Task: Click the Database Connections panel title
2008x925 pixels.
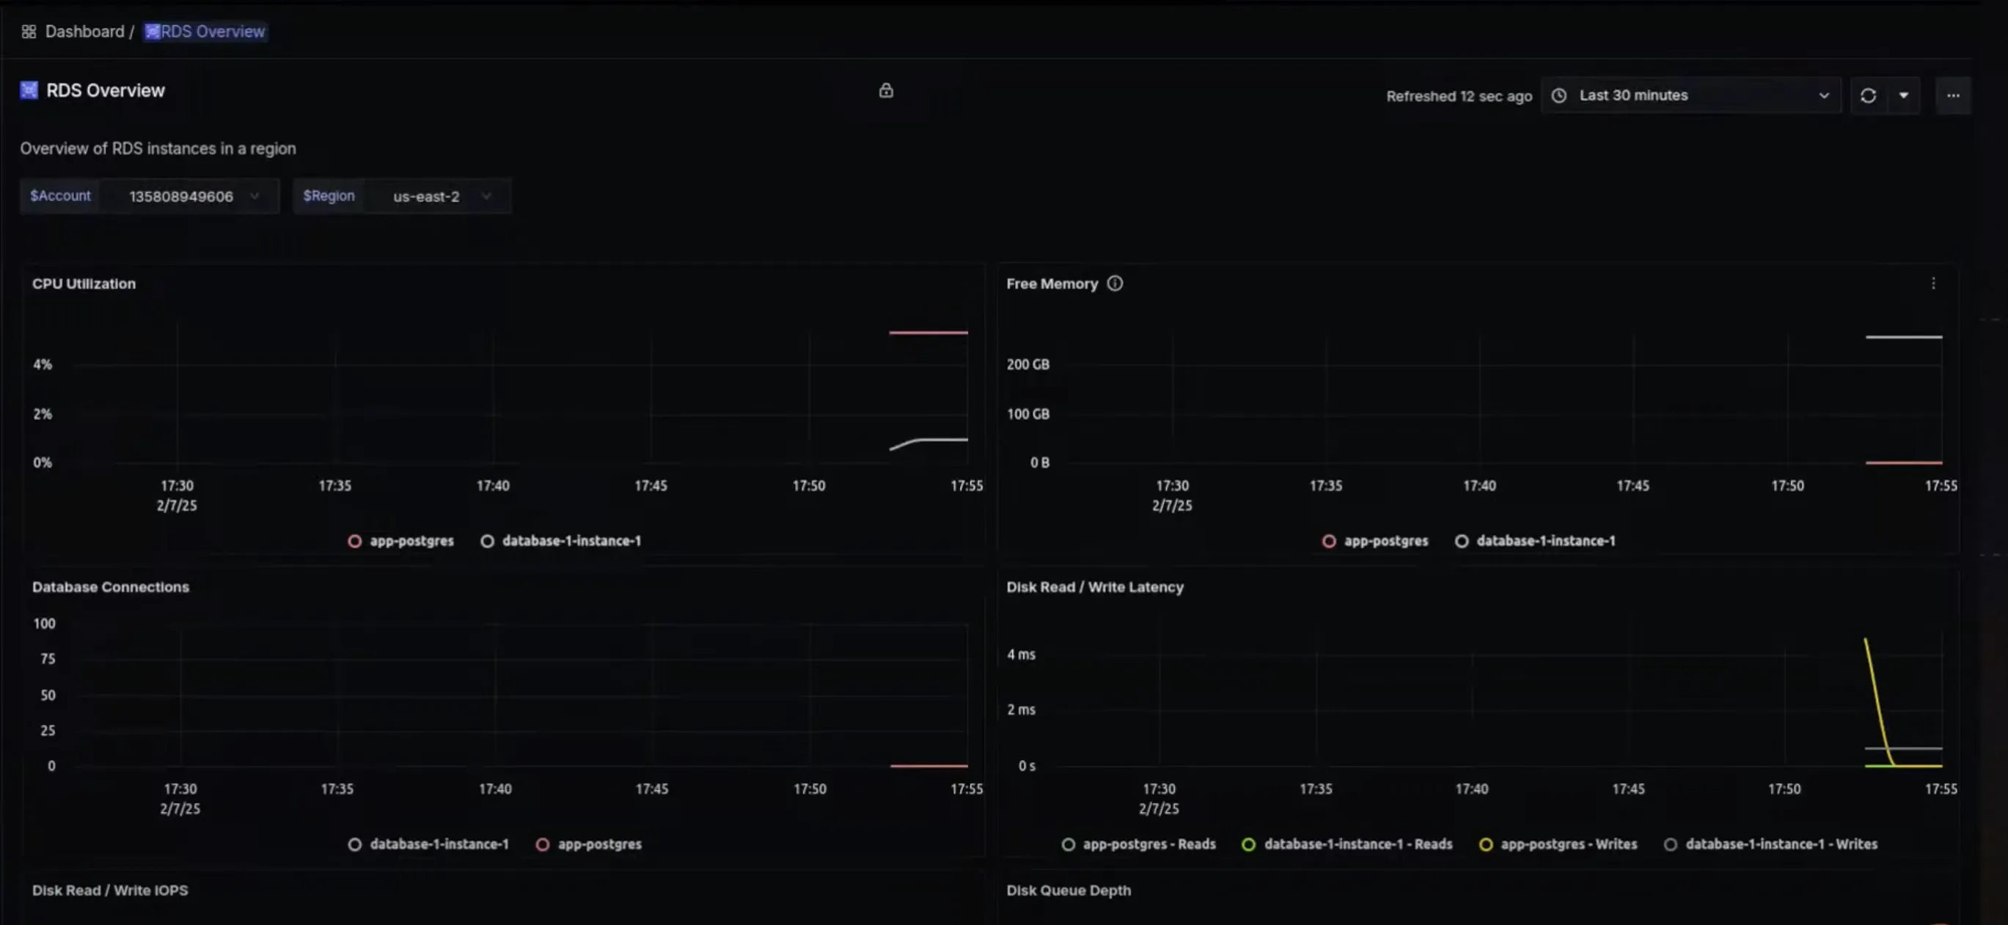Action: 110,587
